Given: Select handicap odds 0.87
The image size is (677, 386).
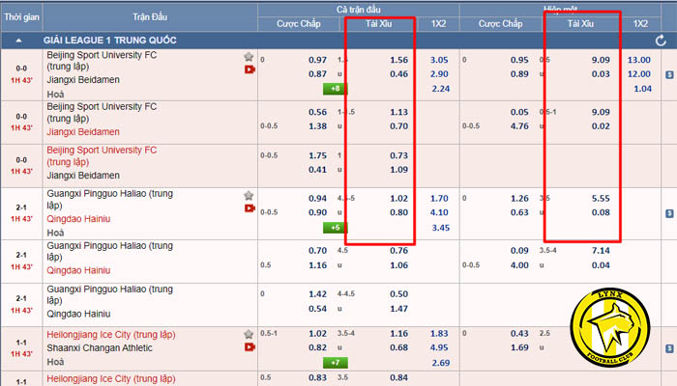Looking at the screenshot, I should click(317, 74).
